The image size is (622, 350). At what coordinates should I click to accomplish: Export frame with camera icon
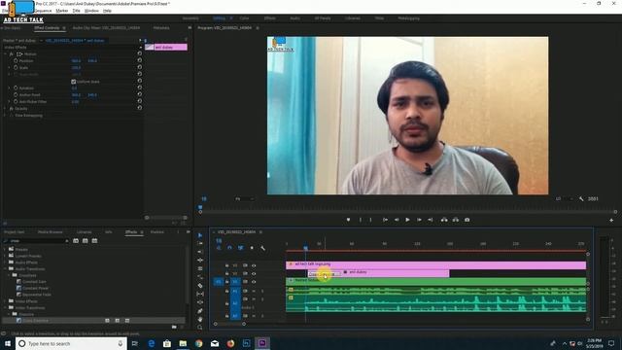[x=466, y=220]
